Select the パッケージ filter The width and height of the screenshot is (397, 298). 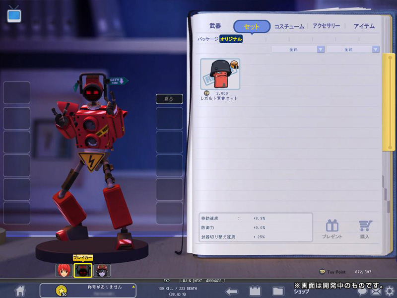[207, 39]
